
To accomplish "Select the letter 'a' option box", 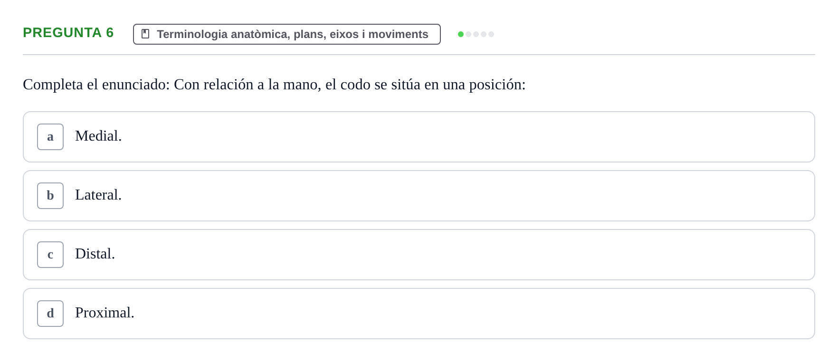I will coord(50,137).
